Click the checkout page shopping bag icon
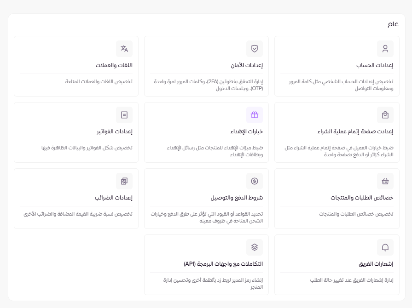The width and height of the screenshot is (412, 308). (x=385, y=115)
